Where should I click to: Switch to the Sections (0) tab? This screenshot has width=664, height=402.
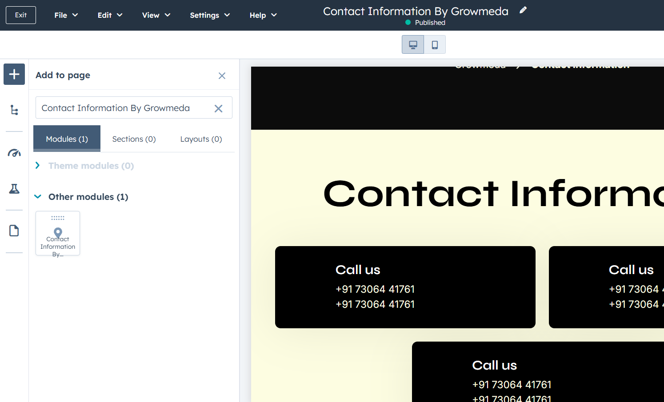coord(134,139)
